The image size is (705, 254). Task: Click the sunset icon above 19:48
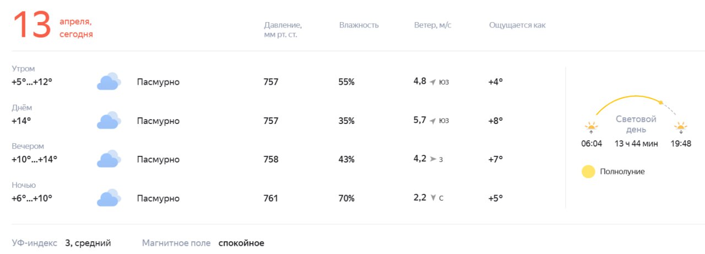click(681, 128)
